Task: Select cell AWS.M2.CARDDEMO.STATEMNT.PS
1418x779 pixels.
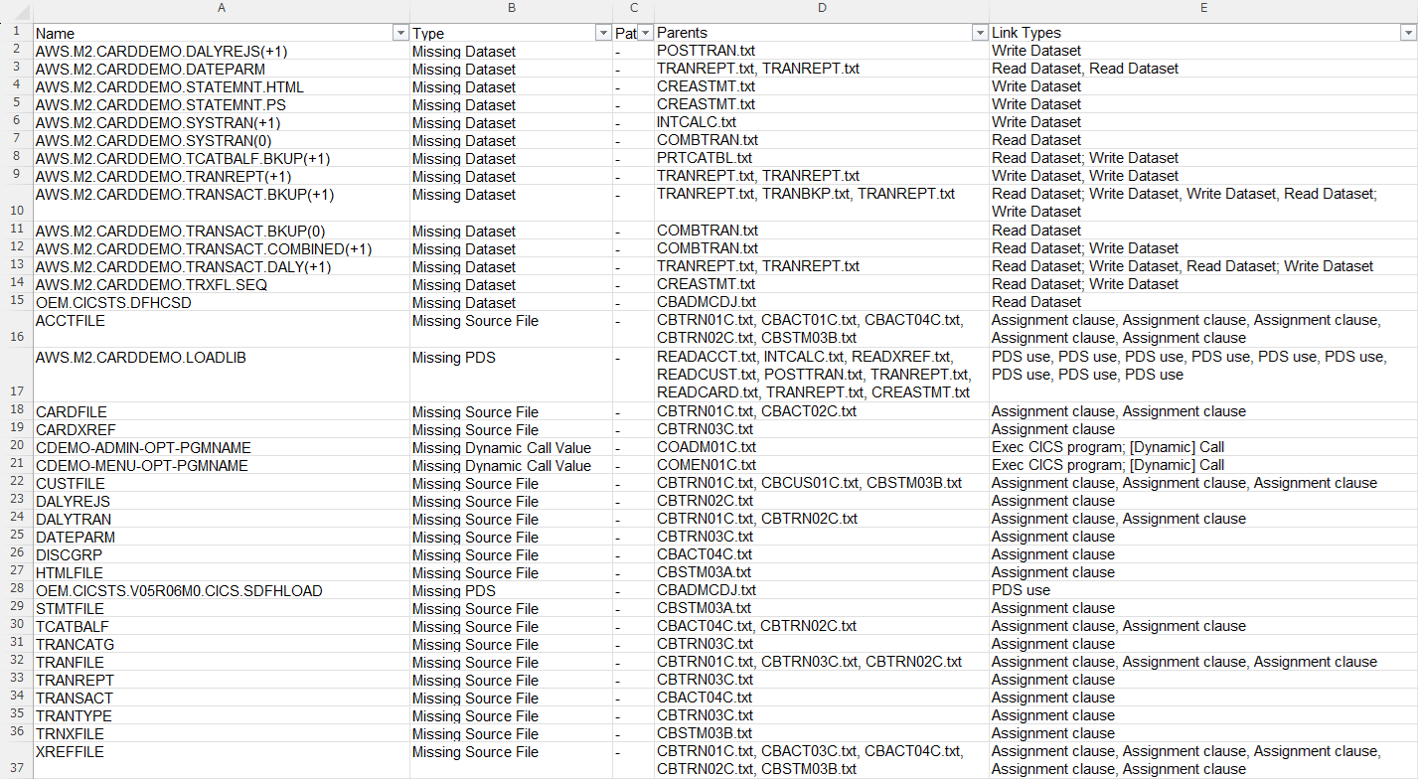Action: pyautogui.click(x=221, y=104)
